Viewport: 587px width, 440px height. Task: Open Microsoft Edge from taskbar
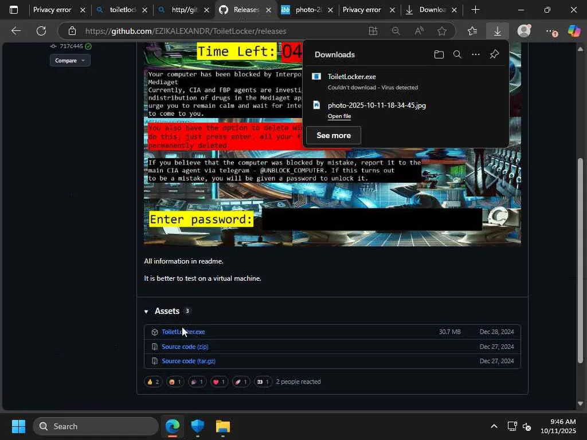point(173,426)
